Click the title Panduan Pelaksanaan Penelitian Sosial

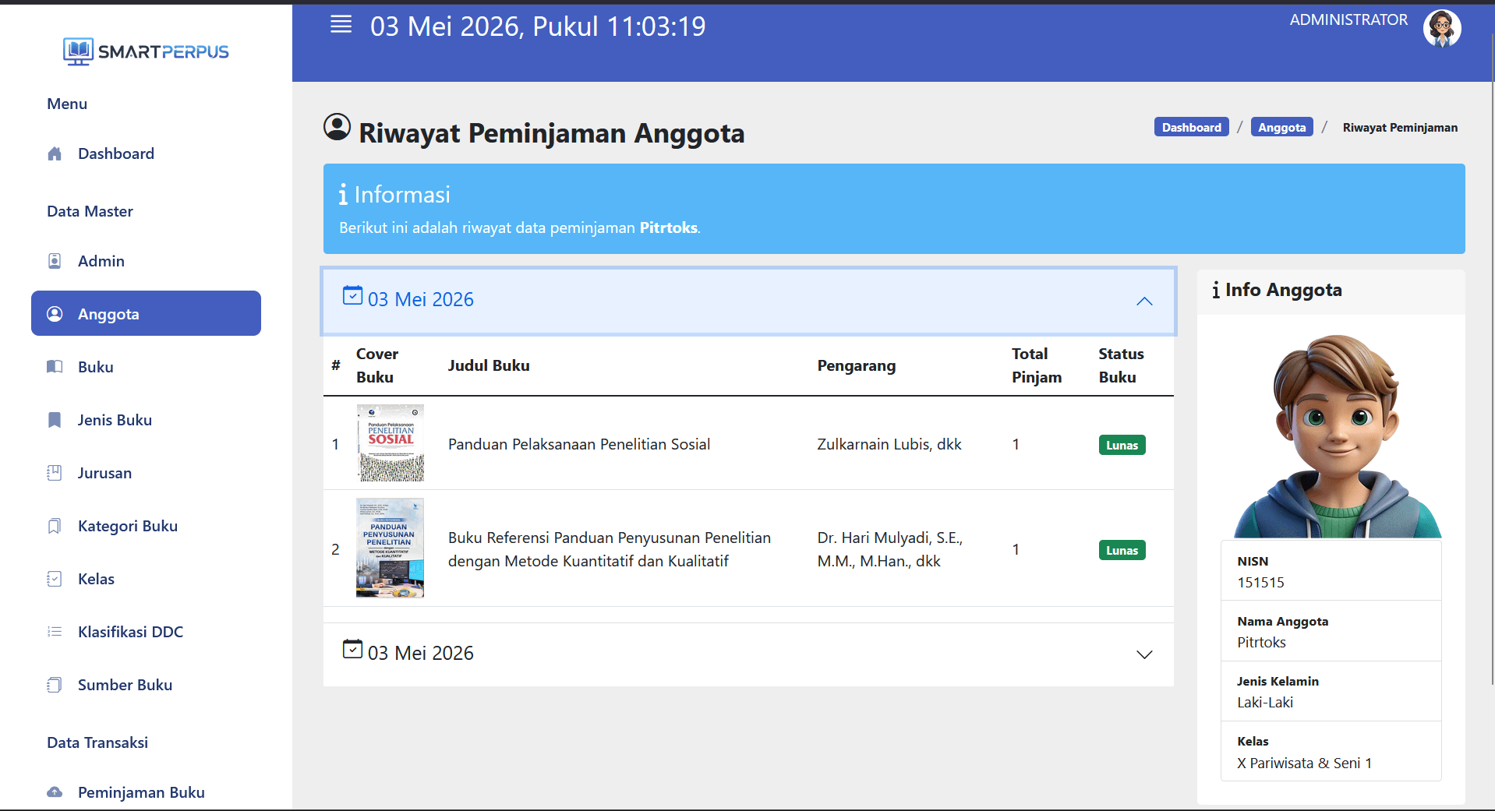coord(579,444)
